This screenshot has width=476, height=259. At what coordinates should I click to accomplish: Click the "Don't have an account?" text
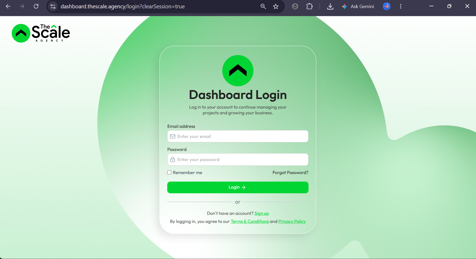click(230, 213)
